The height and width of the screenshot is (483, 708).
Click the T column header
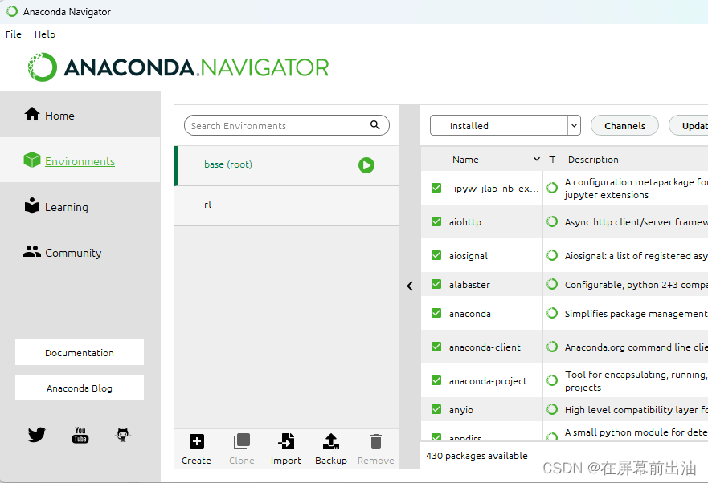[552, 160]
